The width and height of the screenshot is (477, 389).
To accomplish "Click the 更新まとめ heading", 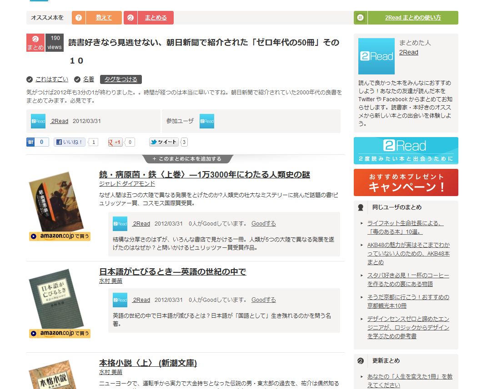I will (386, 361).
